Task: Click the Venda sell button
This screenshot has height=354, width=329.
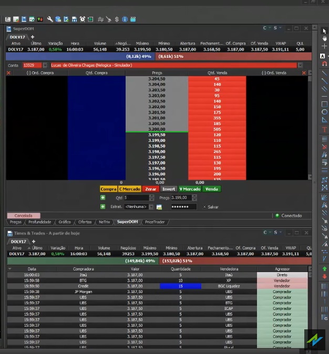Action: tap(212, 189)
